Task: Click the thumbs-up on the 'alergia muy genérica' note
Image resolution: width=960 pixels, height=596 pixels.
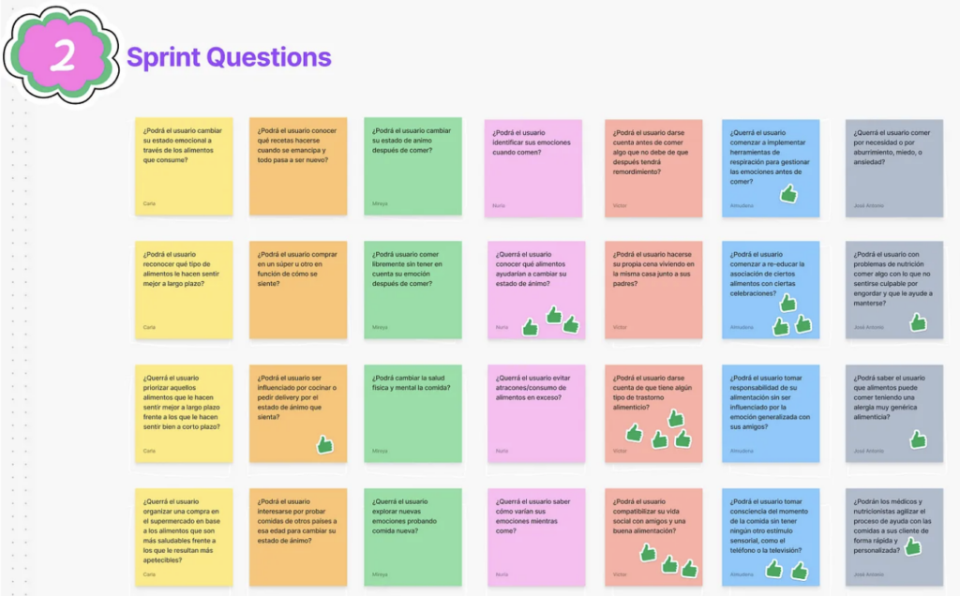Action: pyautogui.click(x=918, y=439)
